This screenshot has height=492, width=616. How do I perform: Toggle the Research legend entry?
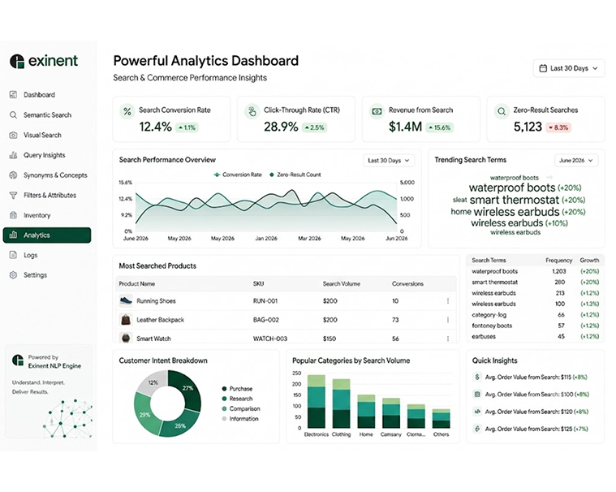pos(237,399)
